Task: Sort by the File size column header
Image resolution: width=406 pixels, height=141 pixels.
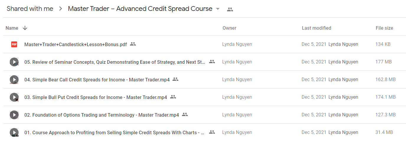Action: 384,28
